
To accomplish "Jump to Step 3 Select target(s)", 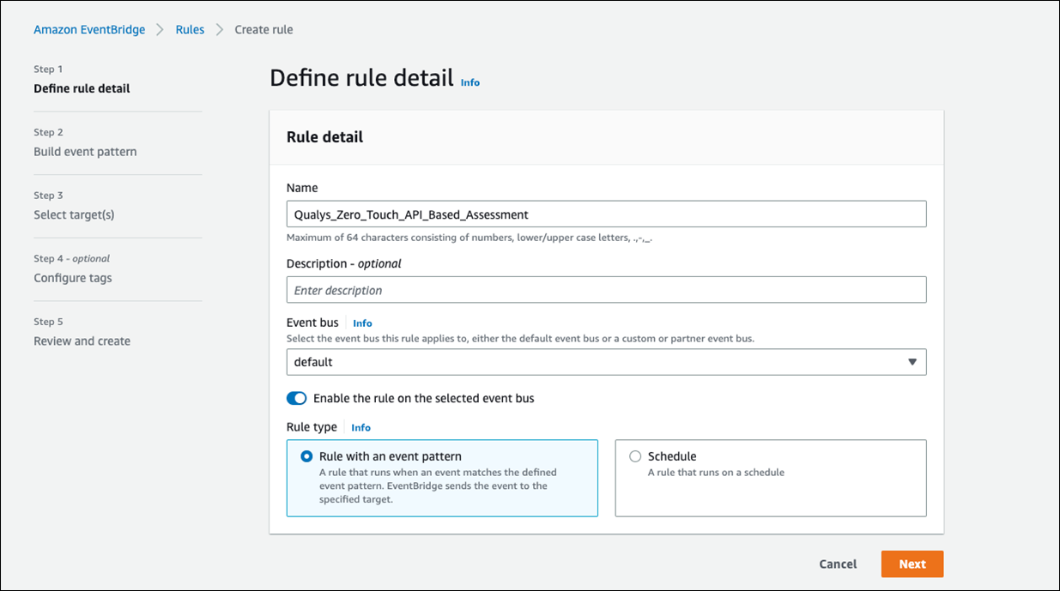I will pyautogui.click(x=74, y=214).
